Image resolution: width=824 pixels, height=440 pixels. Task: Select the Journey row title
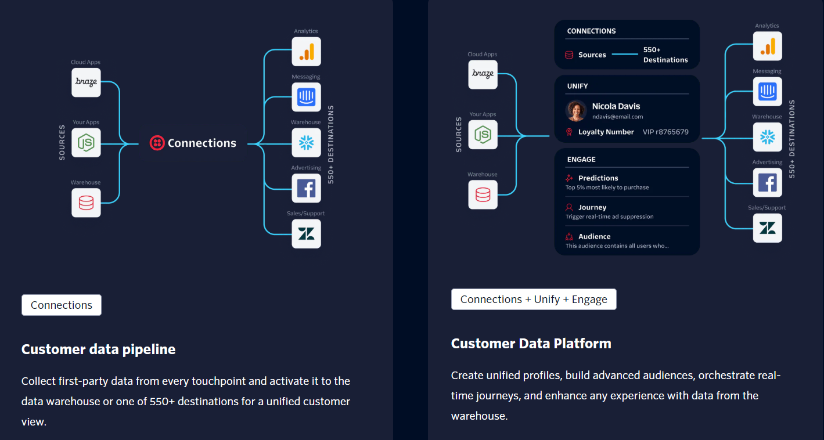click(x=592, y=207)
